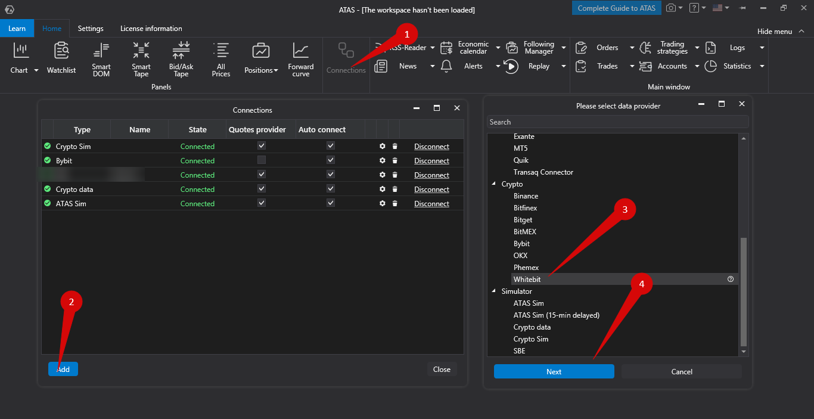Open Trading strategies
Screen dimensions: 814x419
point(665,48)
